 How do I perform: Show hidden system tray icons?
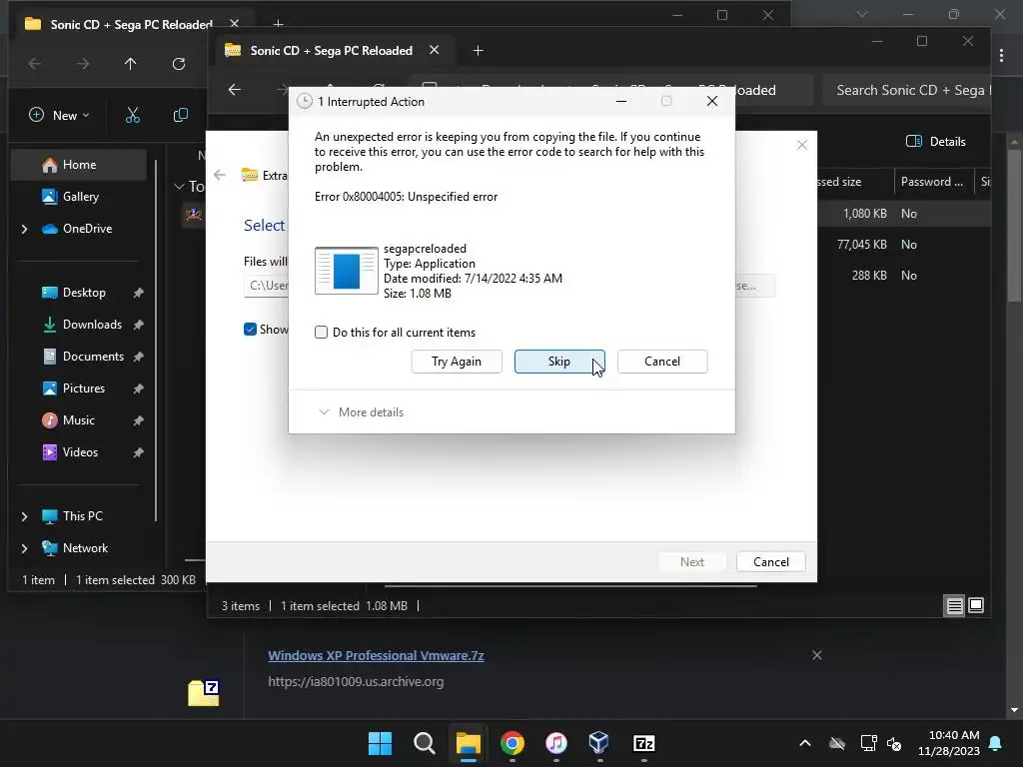[x=805, y=743]
